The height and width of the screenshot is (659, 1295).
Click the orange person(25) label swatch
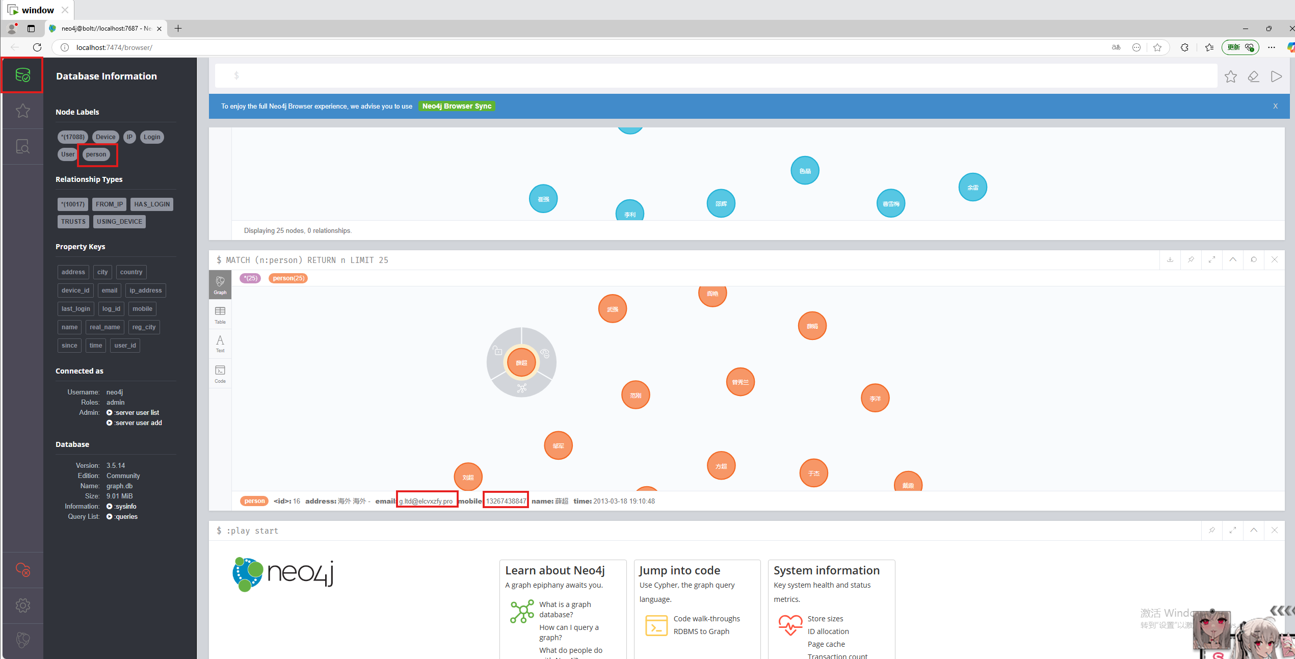tap(288, 278)
